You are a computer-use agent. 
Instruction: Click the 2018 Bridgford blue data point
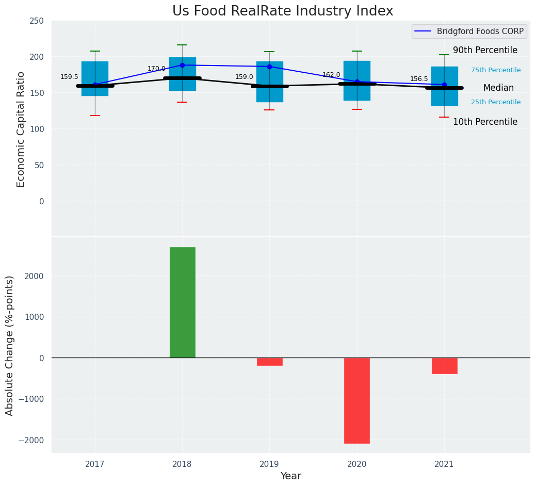(182, 65)
